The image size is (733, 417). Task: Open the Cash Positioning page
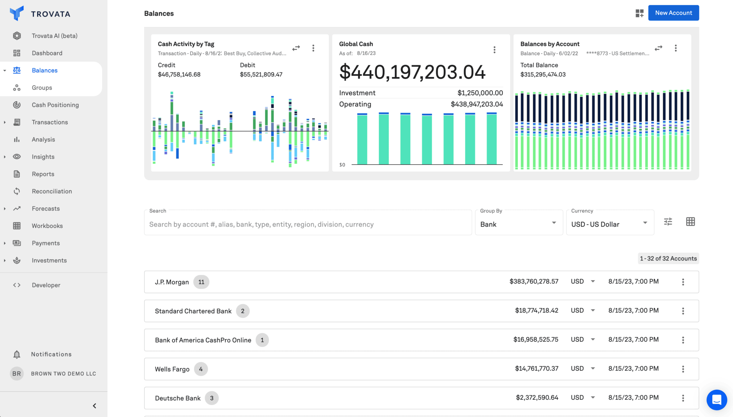55,105
